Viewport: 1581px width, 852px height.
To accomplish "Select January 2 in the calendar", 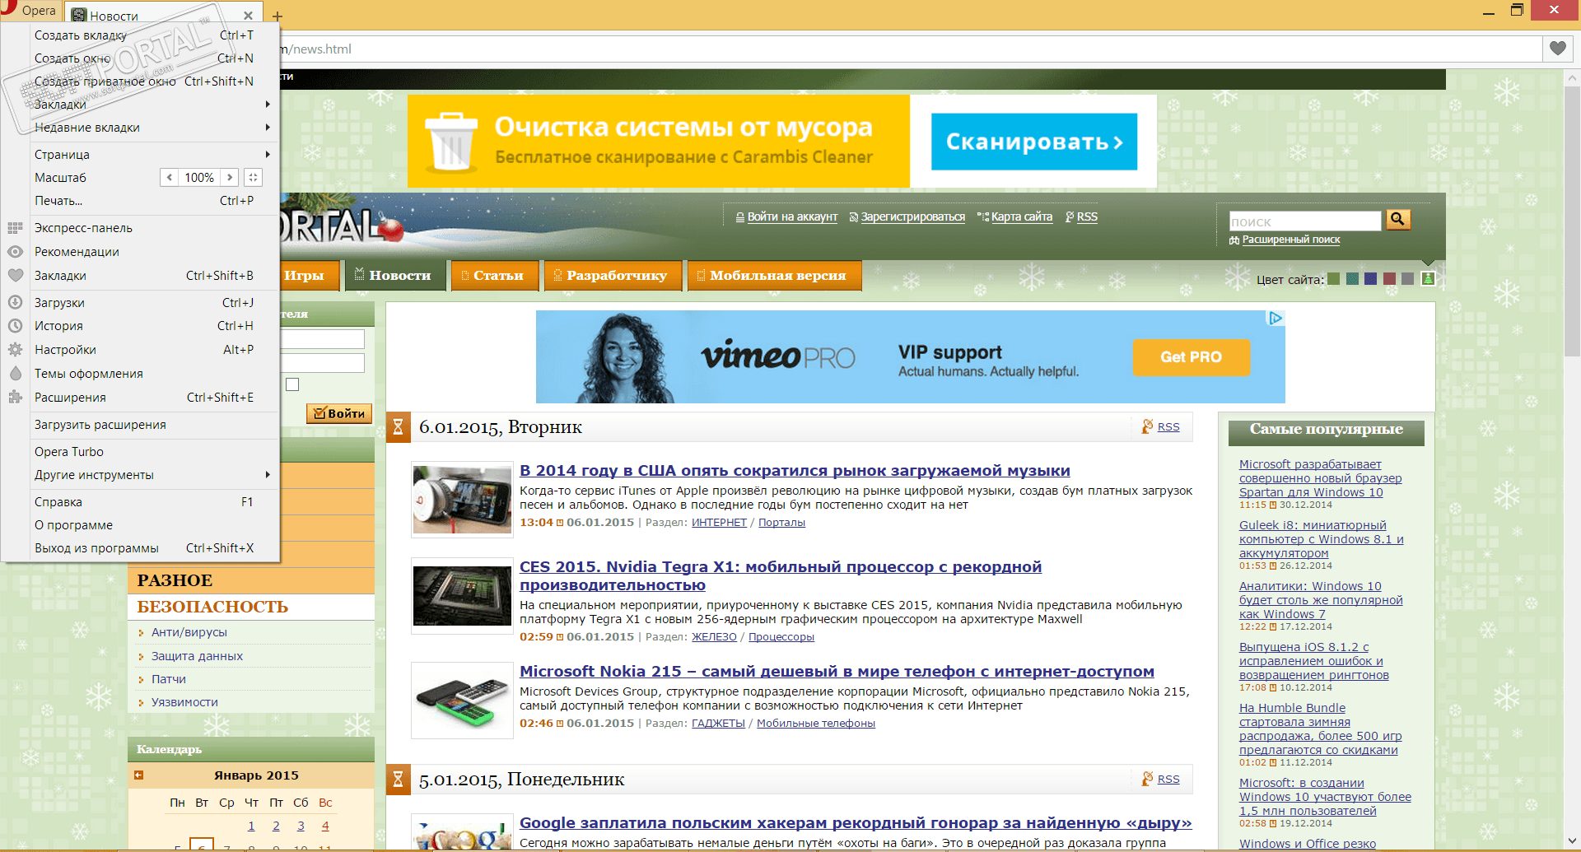I will click(276, 826).
